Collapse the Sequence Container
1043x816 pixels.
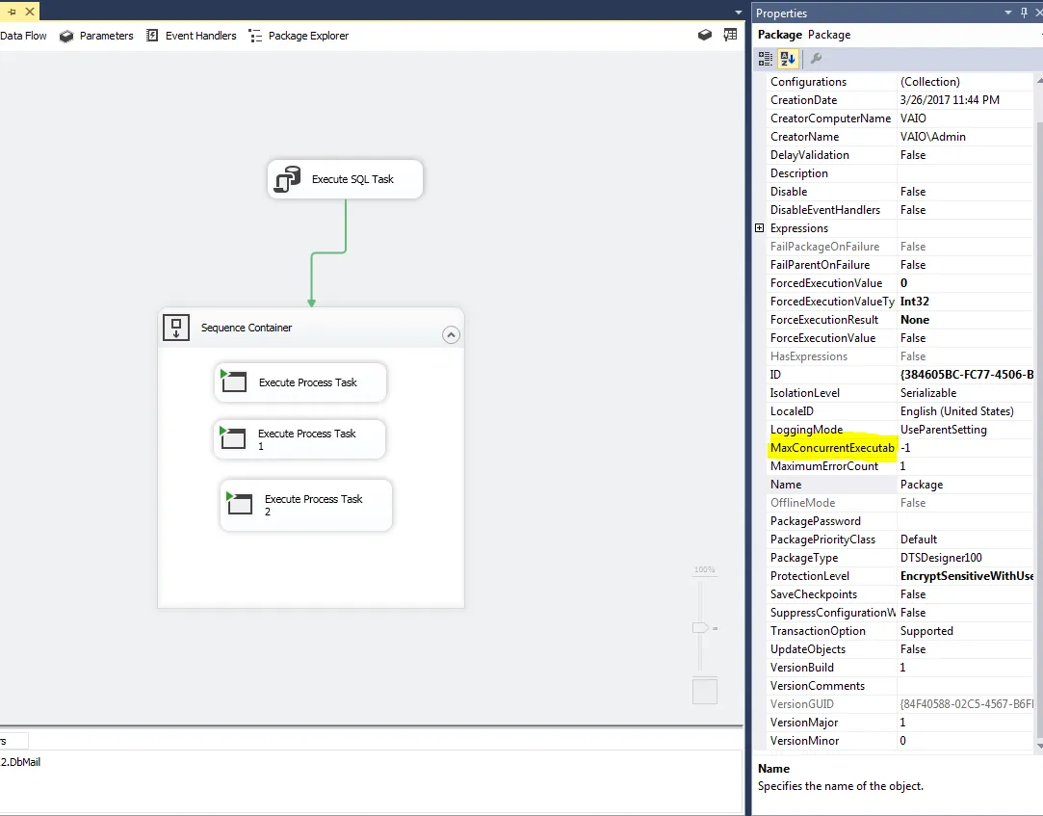tap(451, 335)
